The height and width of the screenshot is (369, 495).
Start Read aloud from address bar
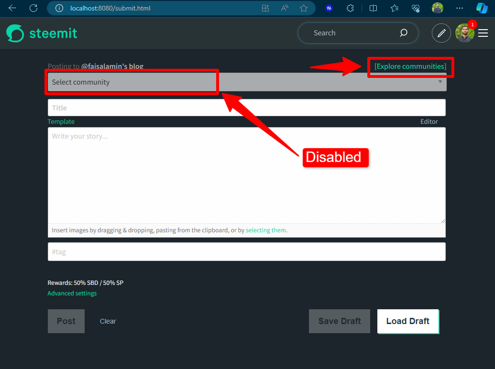click(285, 8)
